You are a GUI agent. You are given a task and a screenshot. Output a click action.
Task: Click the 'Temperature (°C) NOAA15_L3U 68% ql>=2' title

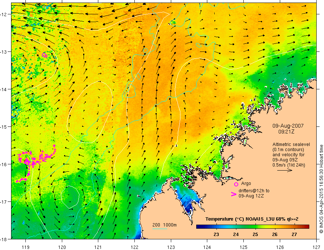tap(252, 219)
